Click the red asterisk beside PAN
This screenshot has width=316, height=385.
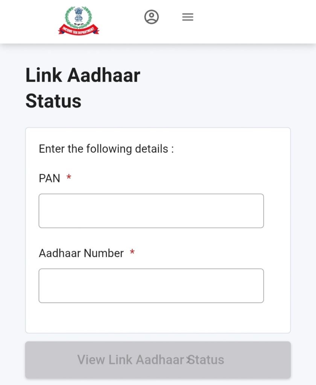[x=68, y=177]
